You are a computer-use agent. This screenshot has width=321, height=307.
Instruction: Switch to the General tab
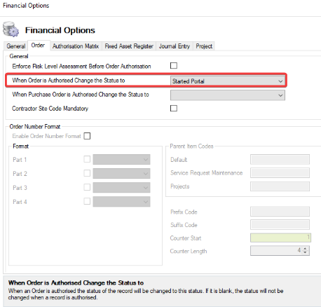pyautogui.click(x=16, y=46)
